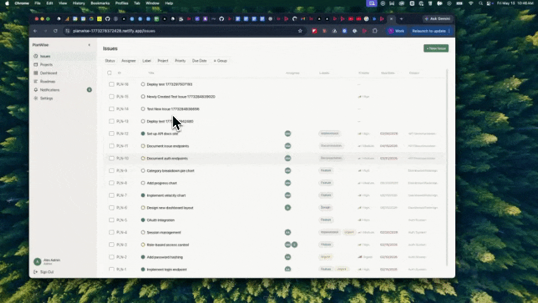Viewport: 538px width, 303px height.
Task: Open the Status filter dropdown
Action: coord(110,61)
